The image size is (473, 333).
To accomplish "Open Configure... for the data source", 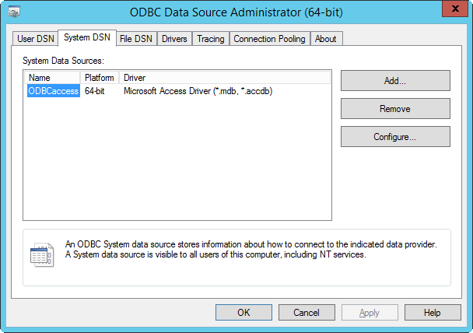I will (395, 137).
